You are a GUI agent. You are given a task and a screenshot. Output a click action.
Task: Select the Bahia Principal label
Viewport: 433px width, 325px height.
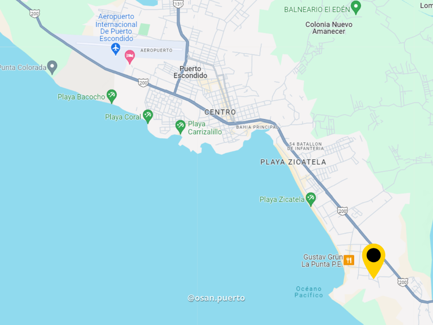click(x=257, y=127)
